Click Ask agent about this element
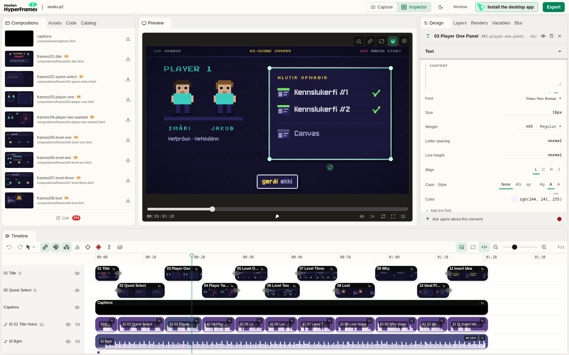Viewport: 569px width, 355px height. click(457, 219)
